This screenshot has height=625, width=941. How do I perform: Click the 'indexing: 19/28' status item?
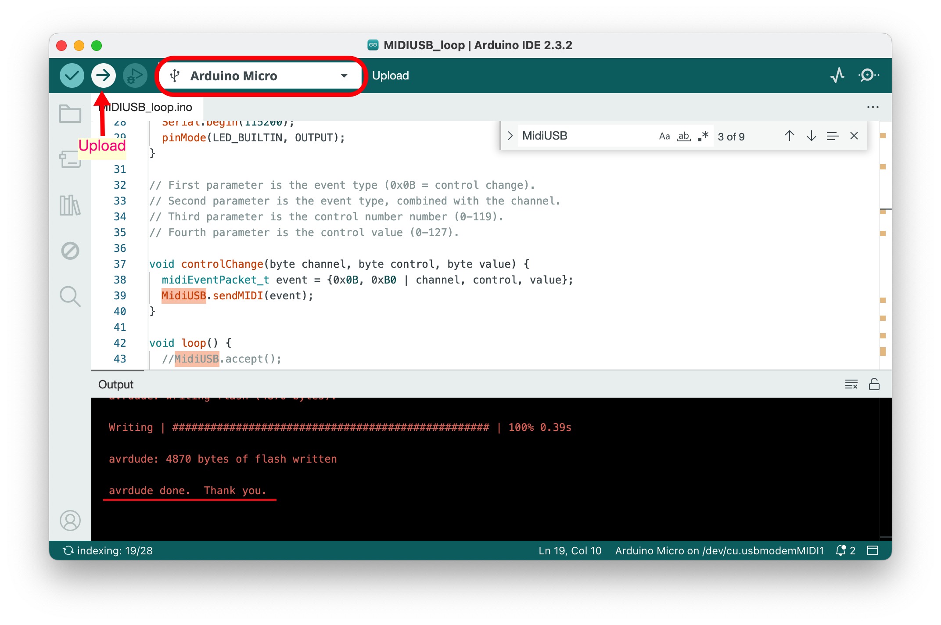click(108, 550)
